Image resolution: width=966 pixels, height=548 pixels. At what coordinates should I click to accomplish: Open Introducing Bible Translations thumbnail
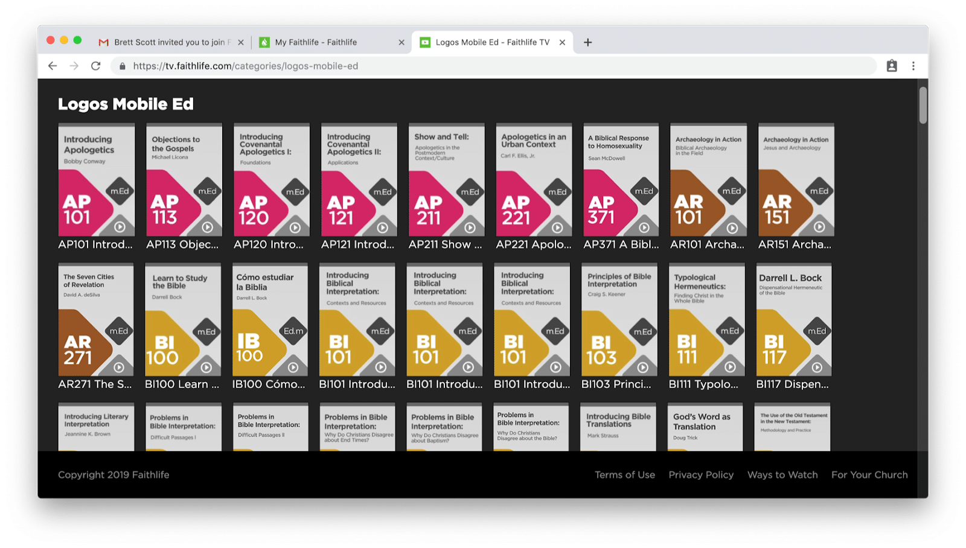tap(618, 427)
